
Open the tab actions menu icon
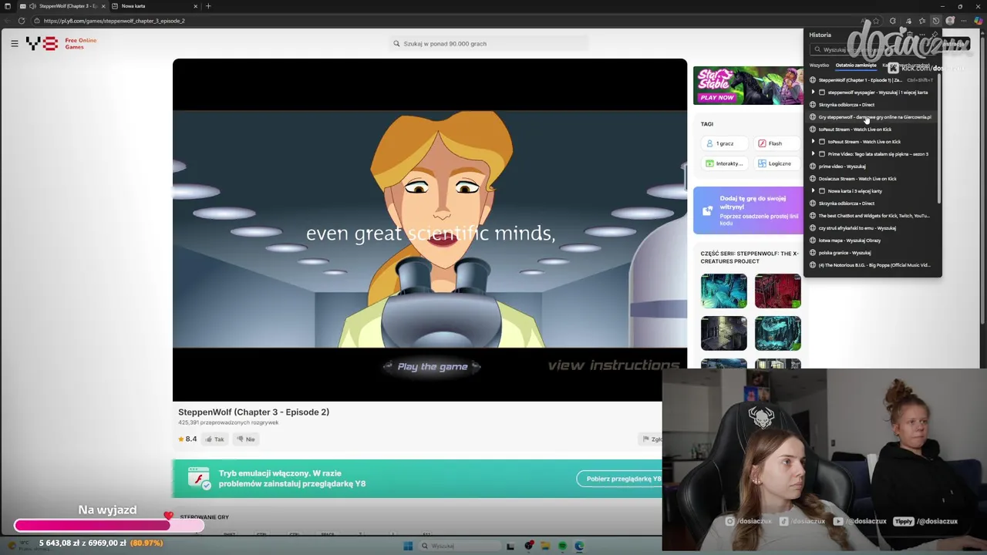pyautogui.click(x=8, y=6)
